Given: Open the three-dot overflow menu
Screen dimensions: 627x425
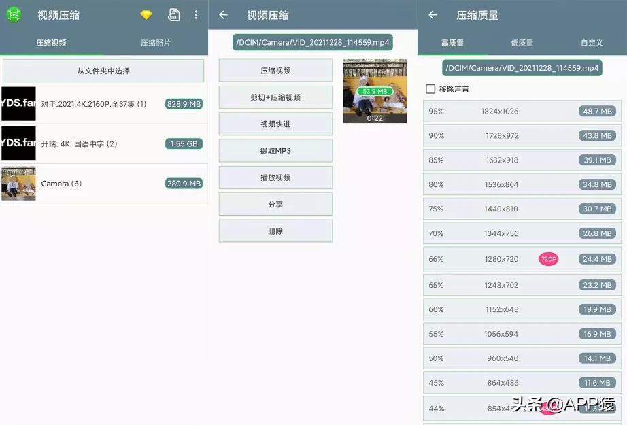Looking at the screenshot, I should (x=196, y=14).
